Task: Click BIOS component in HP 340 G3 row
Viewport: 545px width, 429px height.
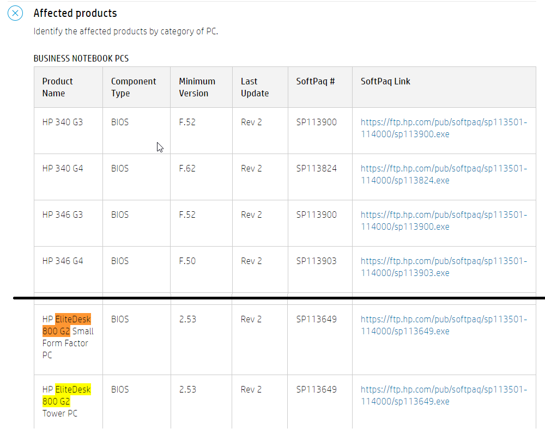Action: pos(120,122)
